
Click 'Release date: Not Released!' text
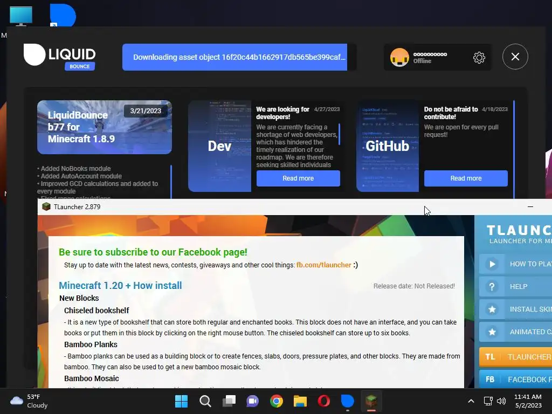click(x=414, y=286)
